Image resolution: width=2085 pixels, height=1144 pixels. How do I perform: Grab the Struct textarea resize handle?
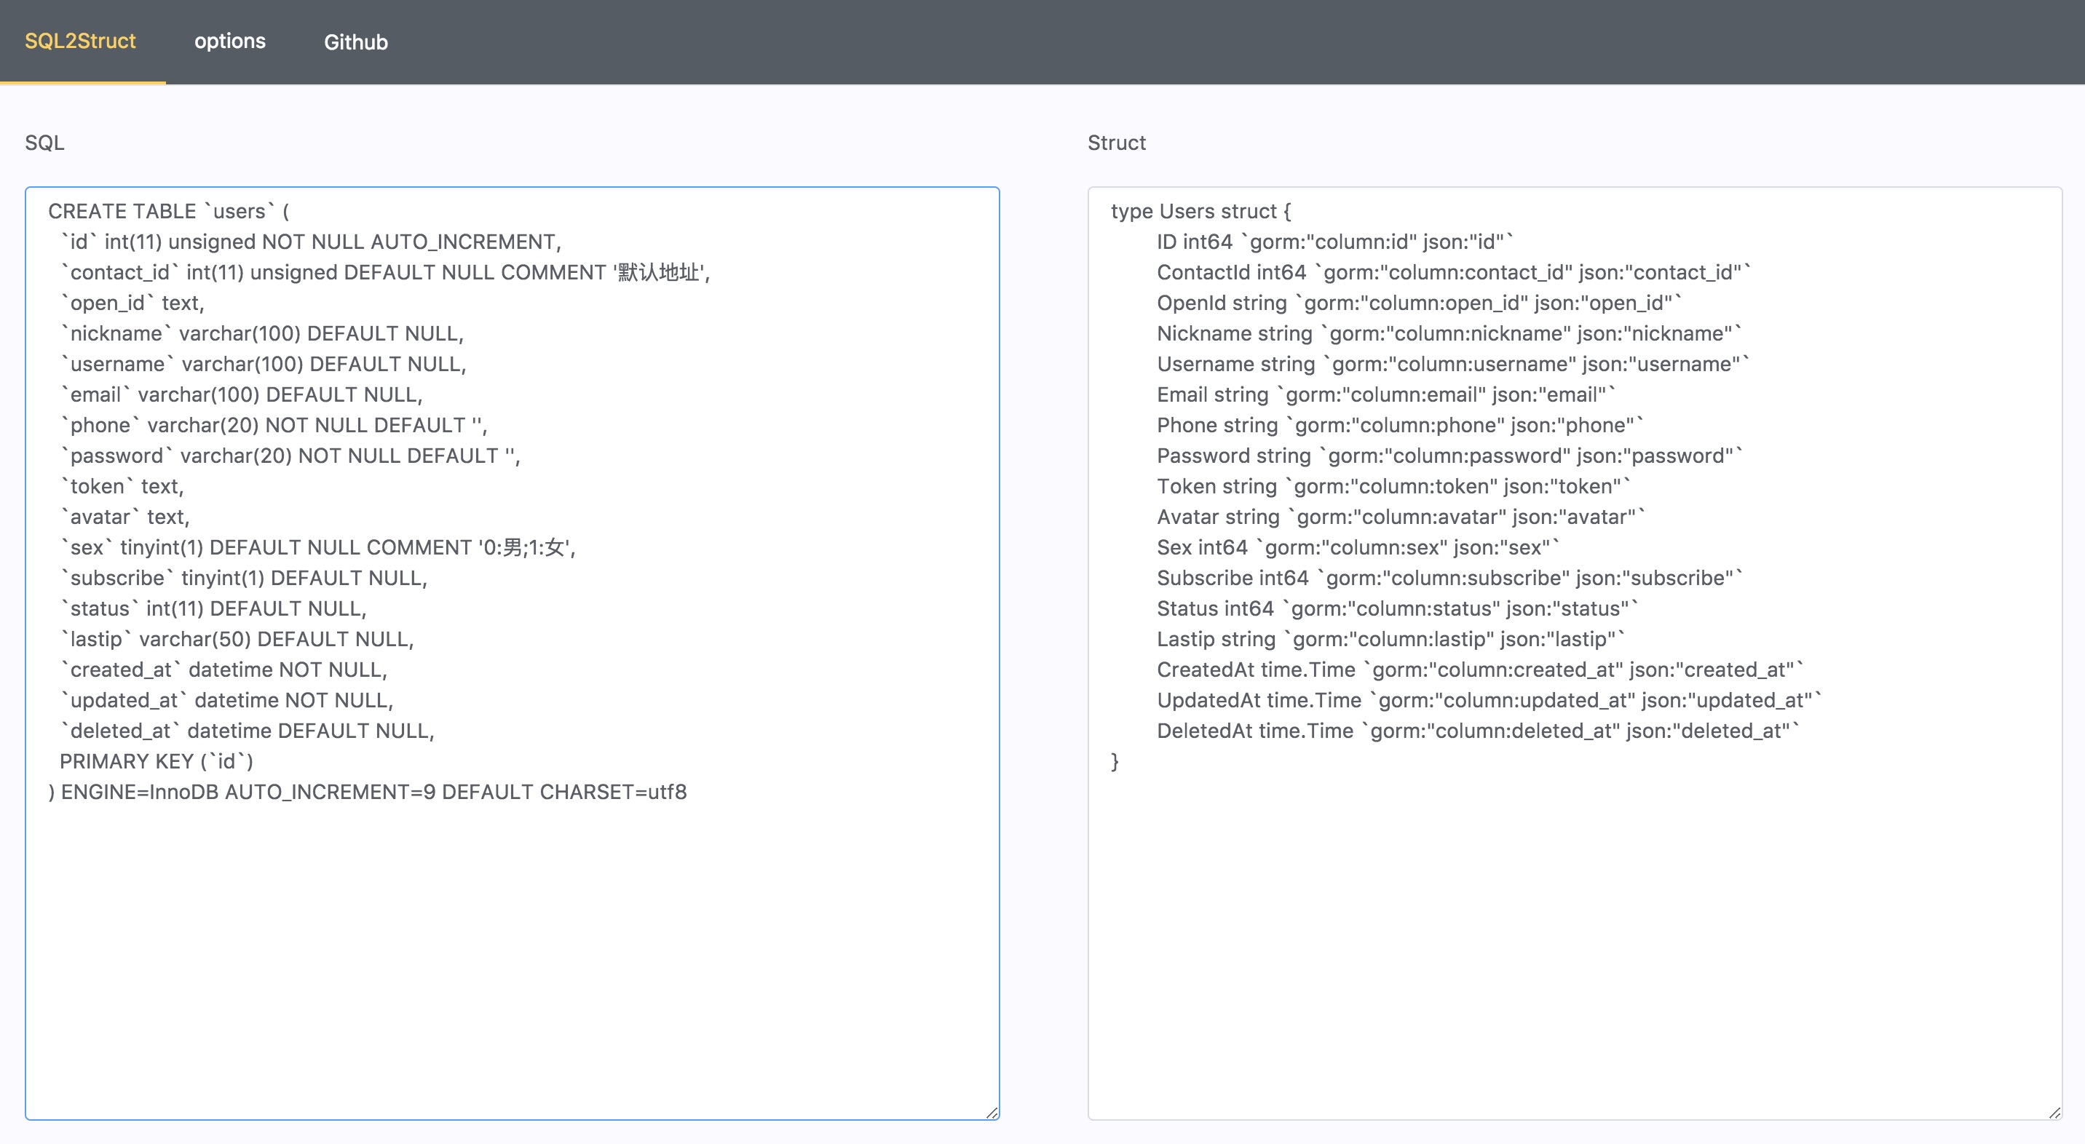point(2054,1113)
